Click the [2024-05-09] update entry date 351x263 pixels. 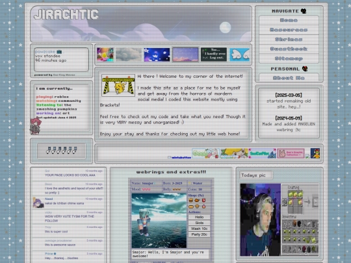[x=289, y=118]
